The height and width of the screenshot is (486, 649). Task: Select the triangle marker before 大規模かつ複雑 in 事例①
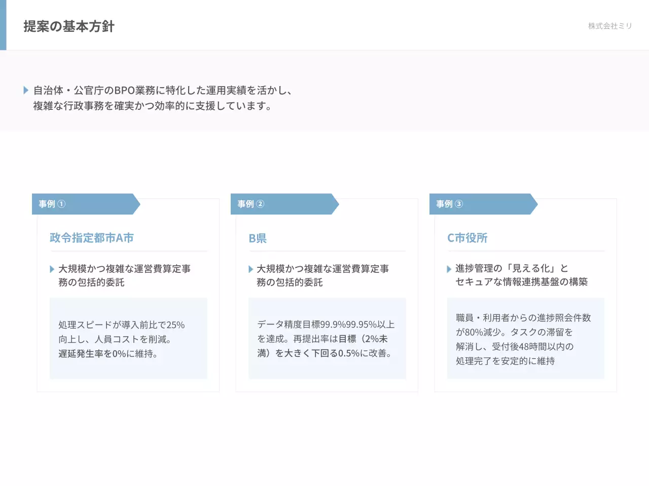pos(52,269)
